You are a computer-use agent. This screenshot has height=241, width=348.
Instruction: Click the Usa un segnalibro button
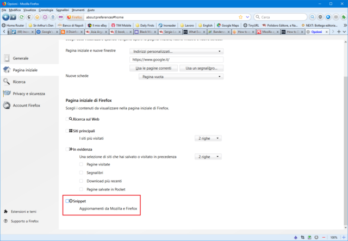coord(202,68)
